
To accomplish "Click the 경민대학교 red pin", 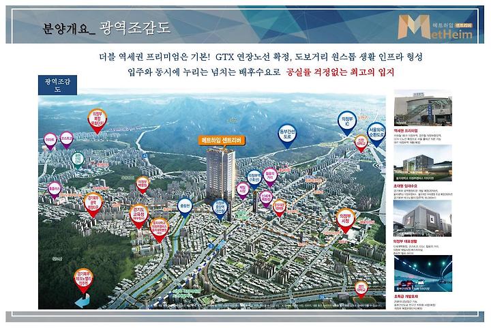I will pos(361,290).
